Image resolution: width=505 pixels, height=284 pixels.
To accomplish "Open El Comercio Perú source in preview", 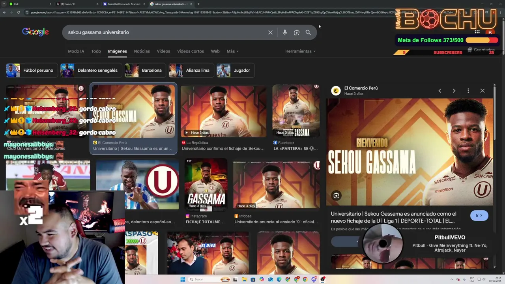I will coord(361,88).
